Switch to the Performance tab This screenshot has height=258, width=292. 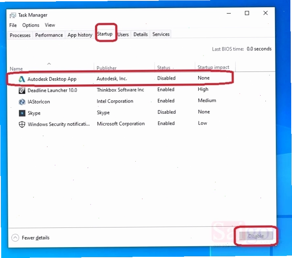[x=49, y=35]
